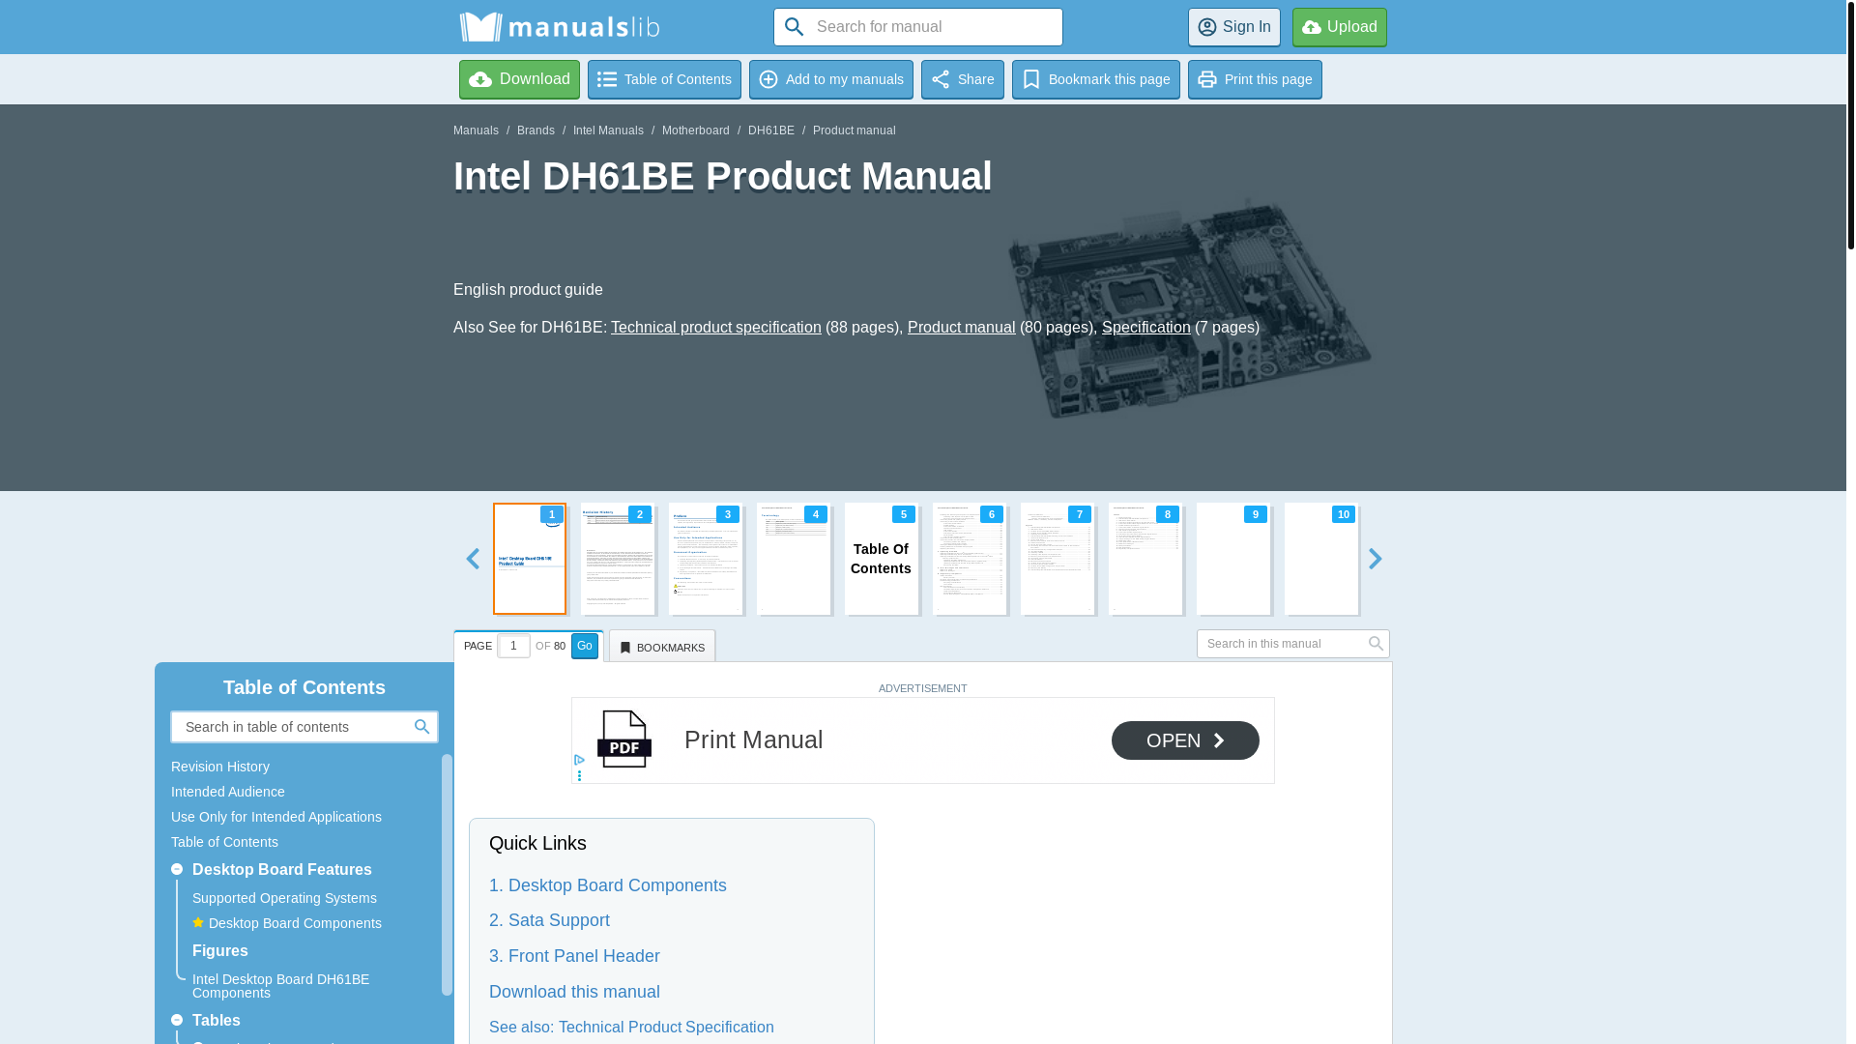Click Add to my manuals
1856x1044 pixels.
click(x=830, y=79)
